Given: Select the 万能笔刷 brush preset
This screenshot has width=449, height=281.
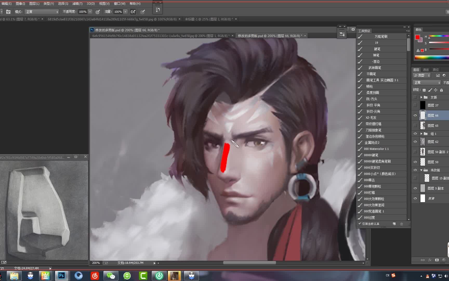Looking at the screenshot, I should click(x=381, y=36).
